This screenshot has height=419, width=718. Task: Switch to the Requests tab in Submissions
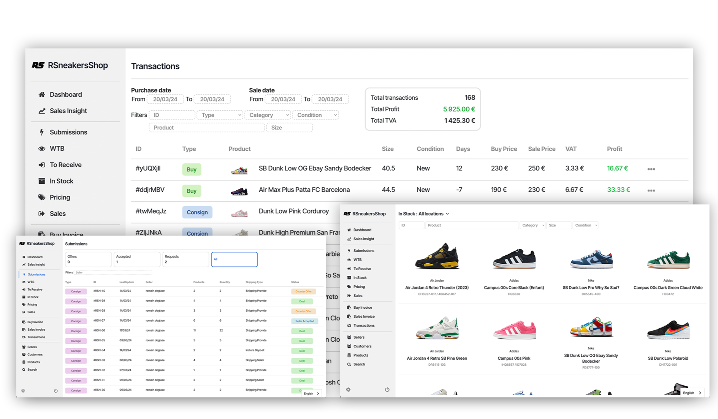(185, 259)
